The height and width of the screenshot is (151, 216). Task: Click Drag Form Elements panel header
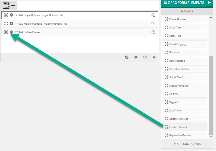coord(184,3)
